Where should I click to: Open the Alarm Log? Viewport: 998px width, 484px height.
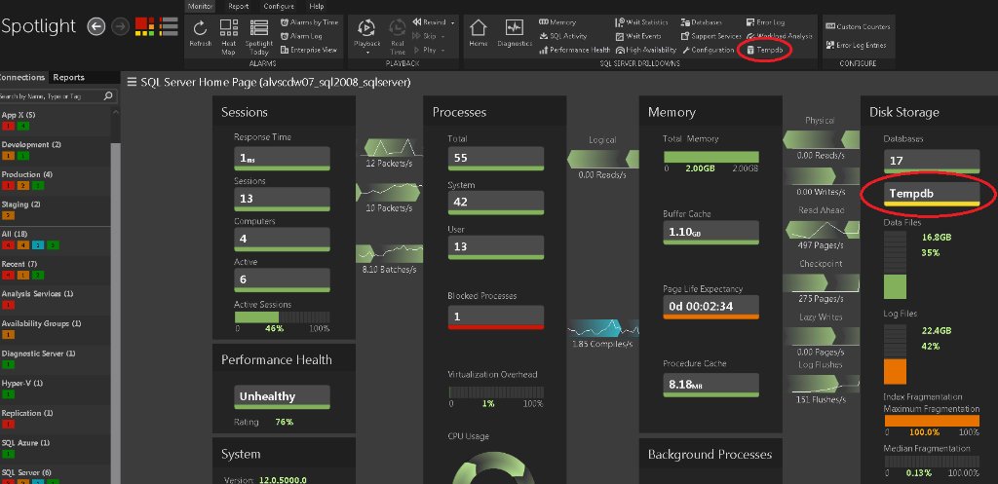tap(301, 36)
